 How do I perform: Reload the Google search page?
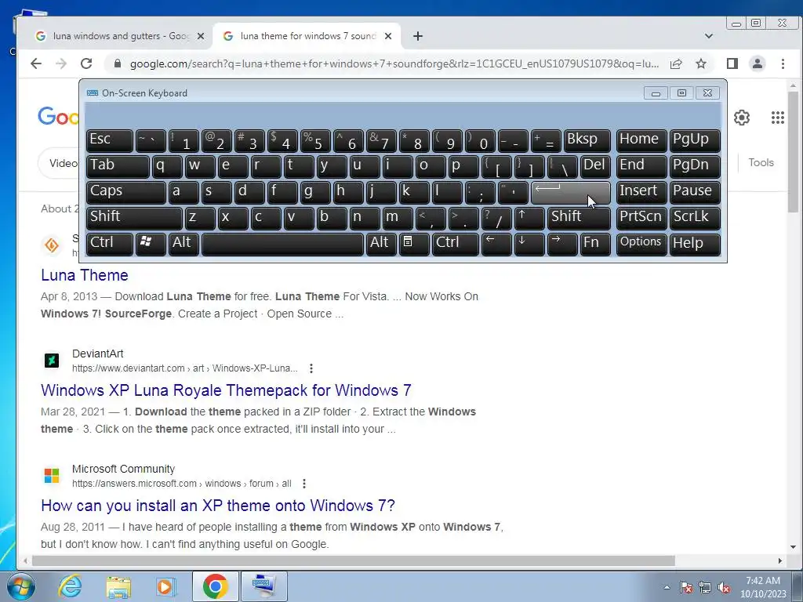click(x=86, y=63)
